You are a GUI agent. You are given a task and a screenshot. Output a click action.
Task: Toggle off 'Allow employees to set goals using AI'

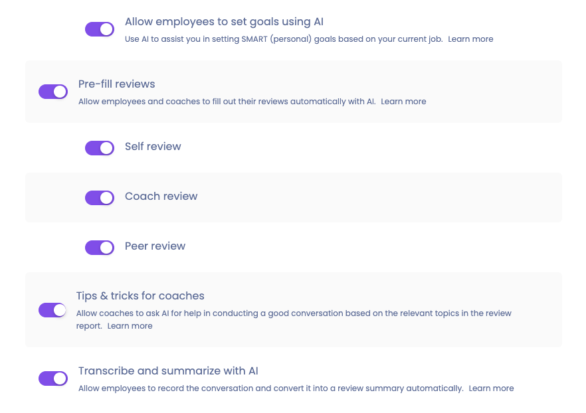point(100,29)
